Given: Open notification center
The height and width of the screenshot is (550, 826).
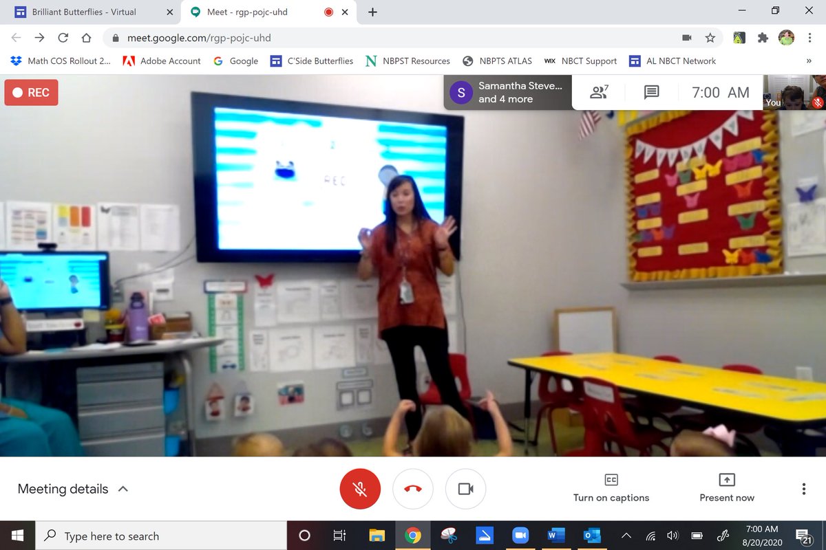Looking at the screenshot, I should [803, 536].
